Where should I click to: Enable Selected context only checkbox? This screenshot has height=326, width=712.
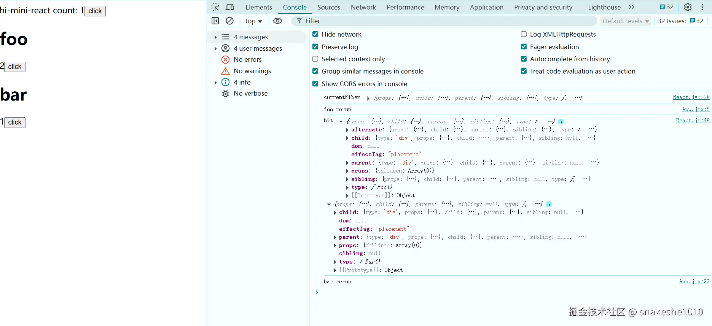[315, 59]
